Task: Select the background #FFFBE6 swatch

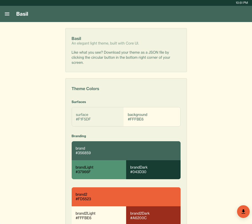Action: coord(152,117)
